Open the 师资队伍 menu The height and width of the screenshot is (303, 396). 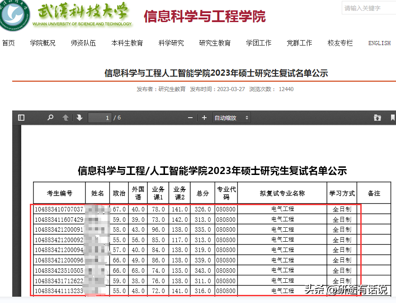click(x=83, y=43)
